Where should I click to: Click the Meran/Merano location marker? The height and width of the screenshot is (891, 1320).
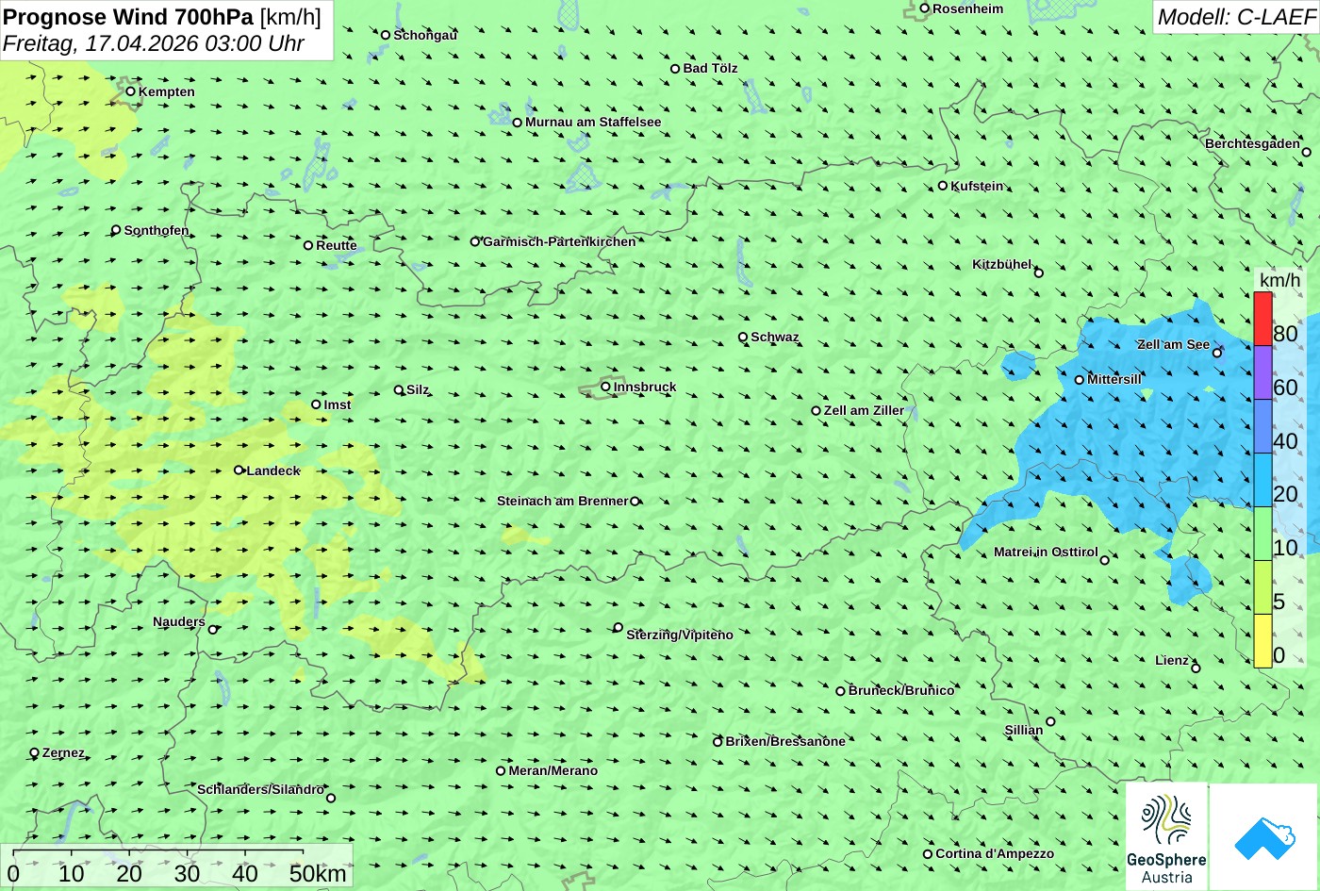pos(501,770)
